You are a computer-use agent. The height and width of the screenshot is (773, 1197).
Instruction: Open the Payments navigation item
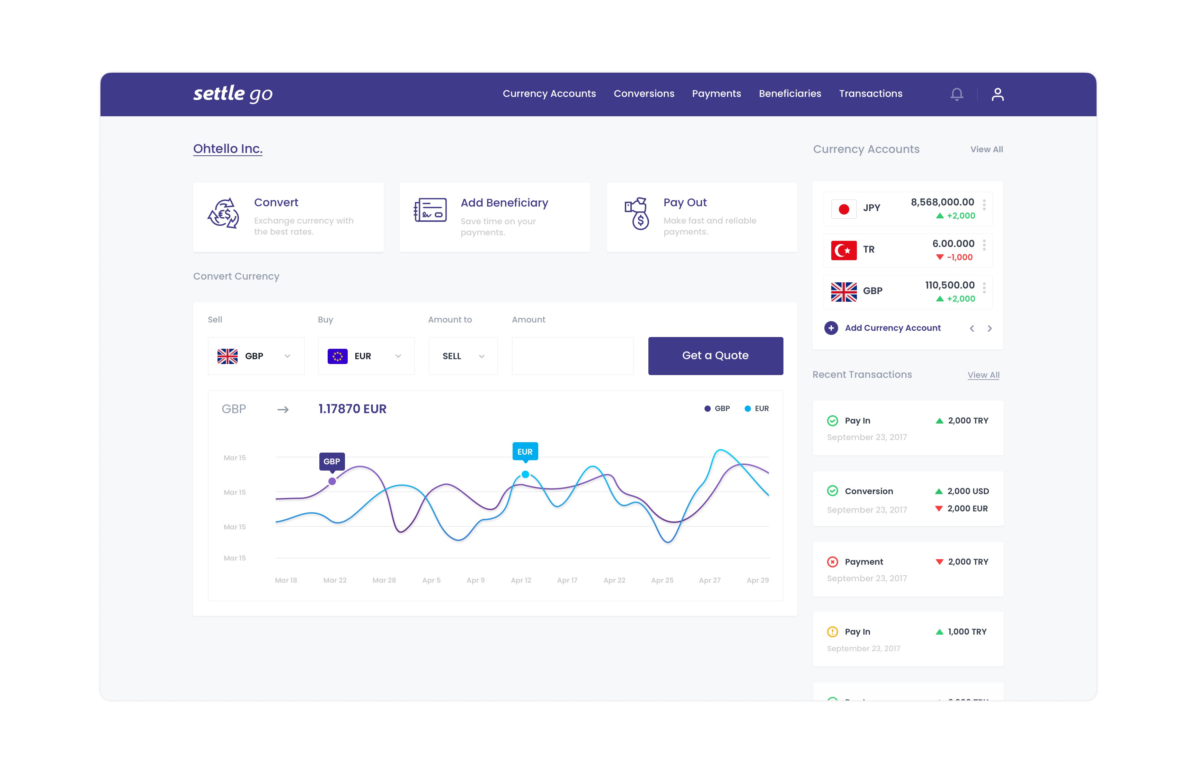click(716, 94)
